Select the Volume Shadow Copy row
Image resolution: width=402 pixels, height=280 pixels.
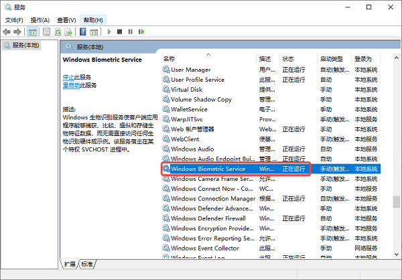point(271,100)
